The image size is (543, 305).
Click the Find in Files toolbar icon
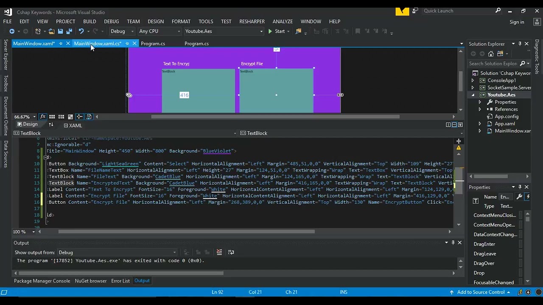pos(298,31)
